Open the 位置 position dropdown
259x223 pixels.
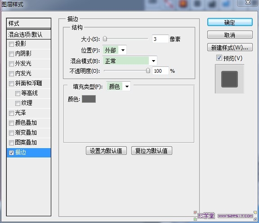click(115, 50)
